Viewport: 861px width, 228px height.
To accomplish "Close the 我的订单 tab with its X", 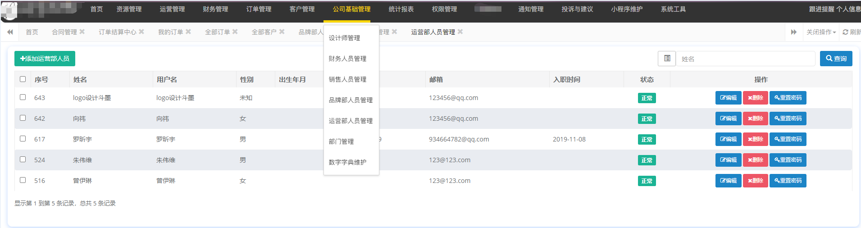I will click(188, 32).
